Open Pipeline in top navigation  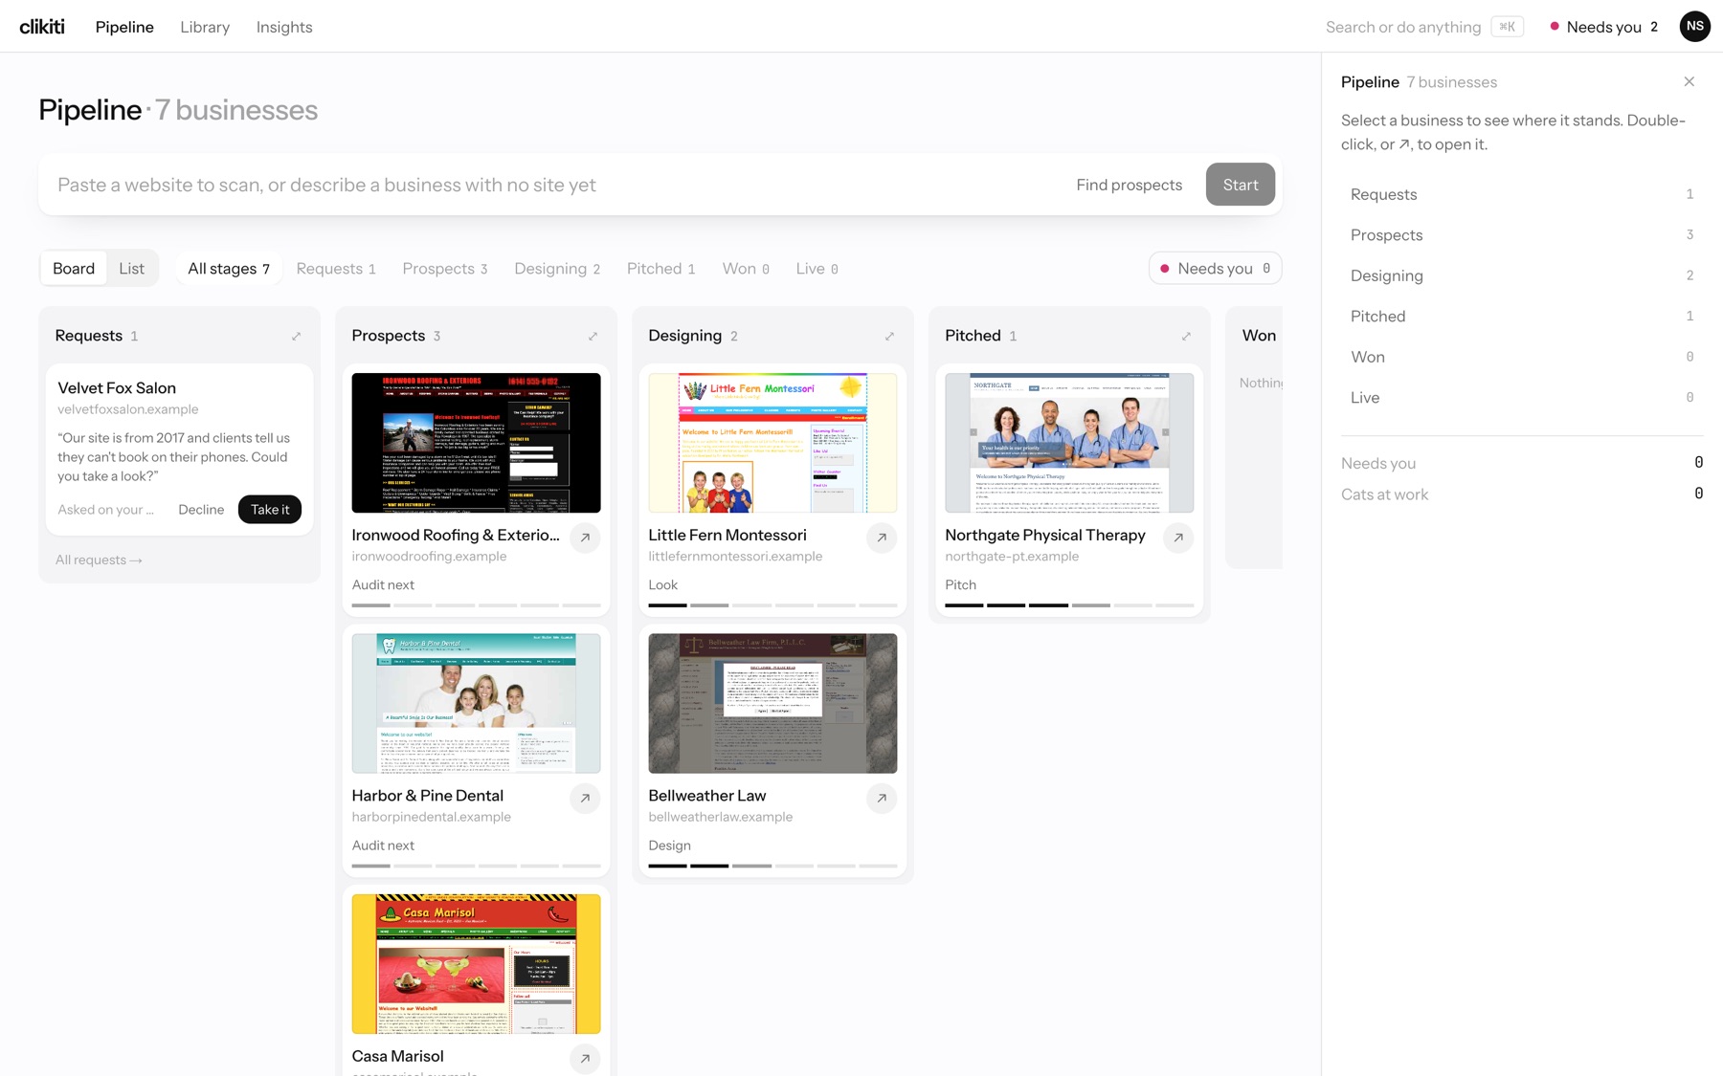point(124,27)
